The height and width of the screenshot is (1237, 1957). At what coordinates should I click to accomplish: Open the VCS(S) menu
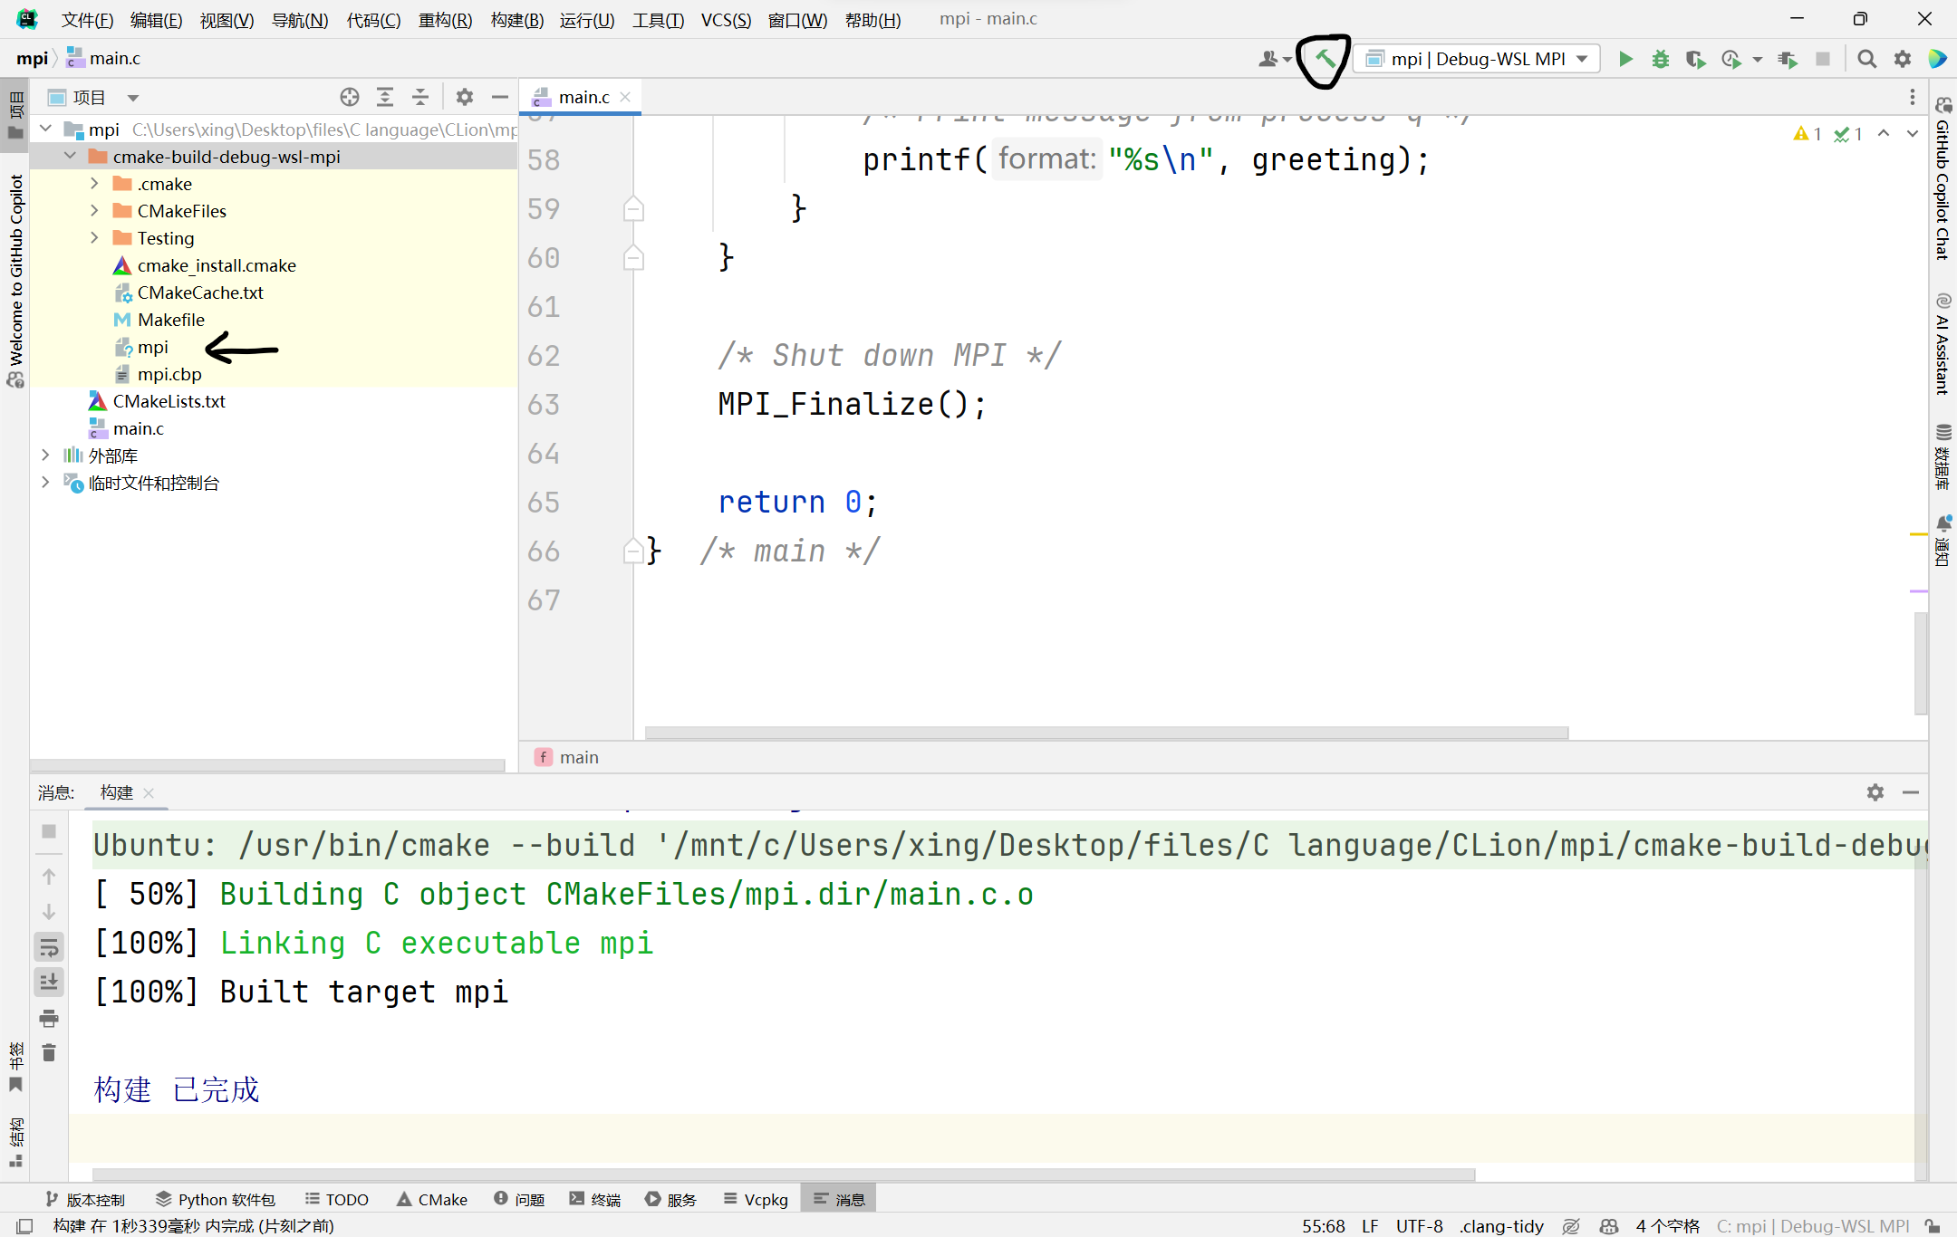(725, 19)
